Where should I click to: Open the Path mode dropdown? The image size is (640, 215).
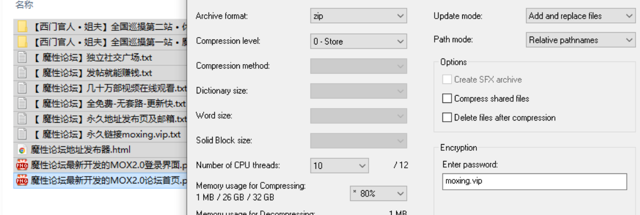coord(580,40)
